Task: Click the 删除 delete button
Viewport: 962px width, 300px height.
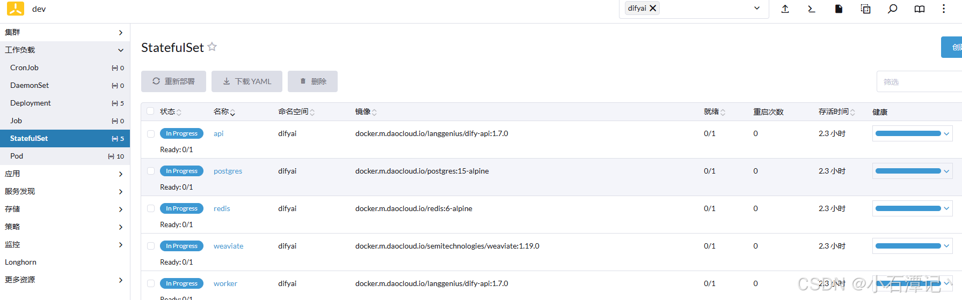Action: pyautogui.click(x=312, y=81)
